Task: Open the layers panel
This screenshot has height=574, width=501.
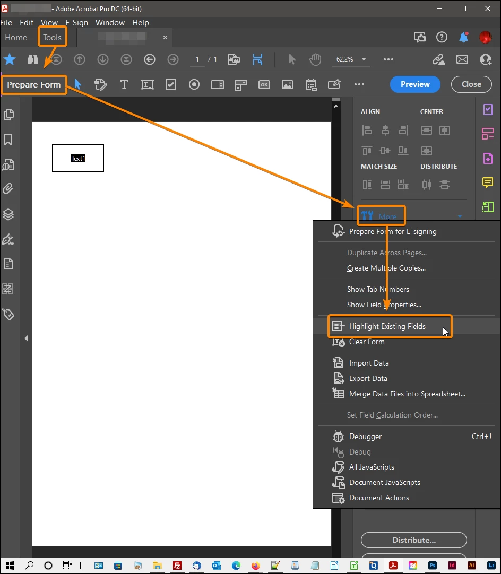Action: point(8,214)
